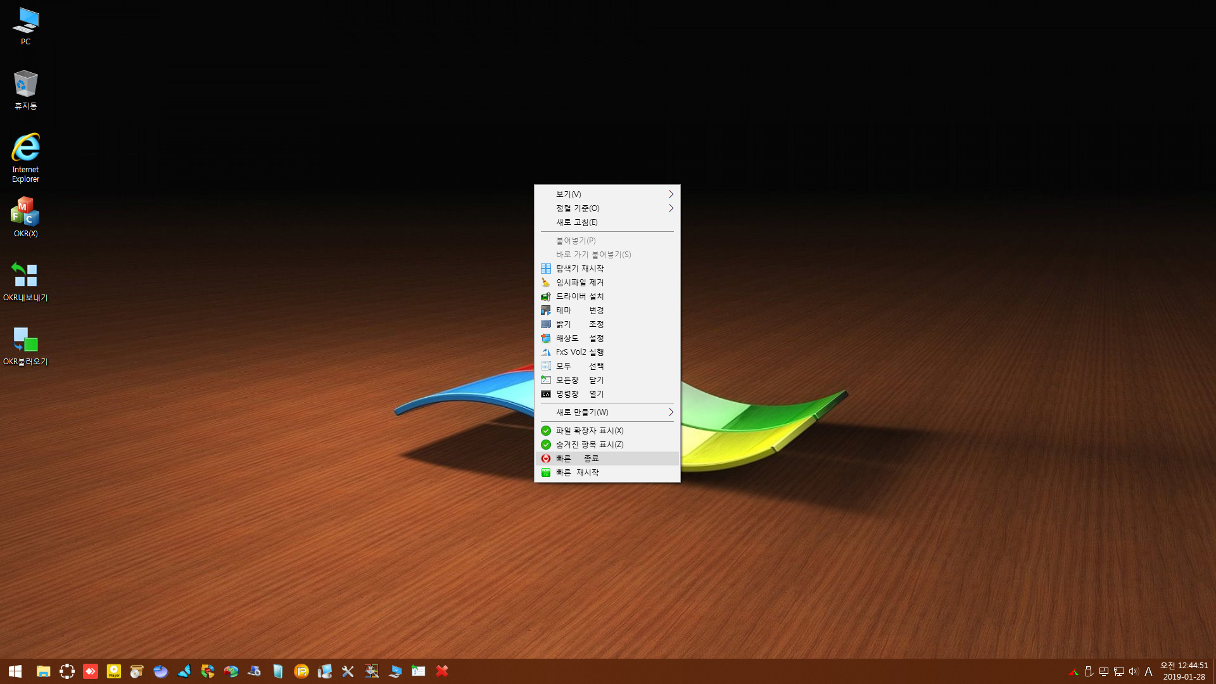Launch the capture frame tool on taskbar
This screenshot has width=1216, height=684.
pos(67,671)
